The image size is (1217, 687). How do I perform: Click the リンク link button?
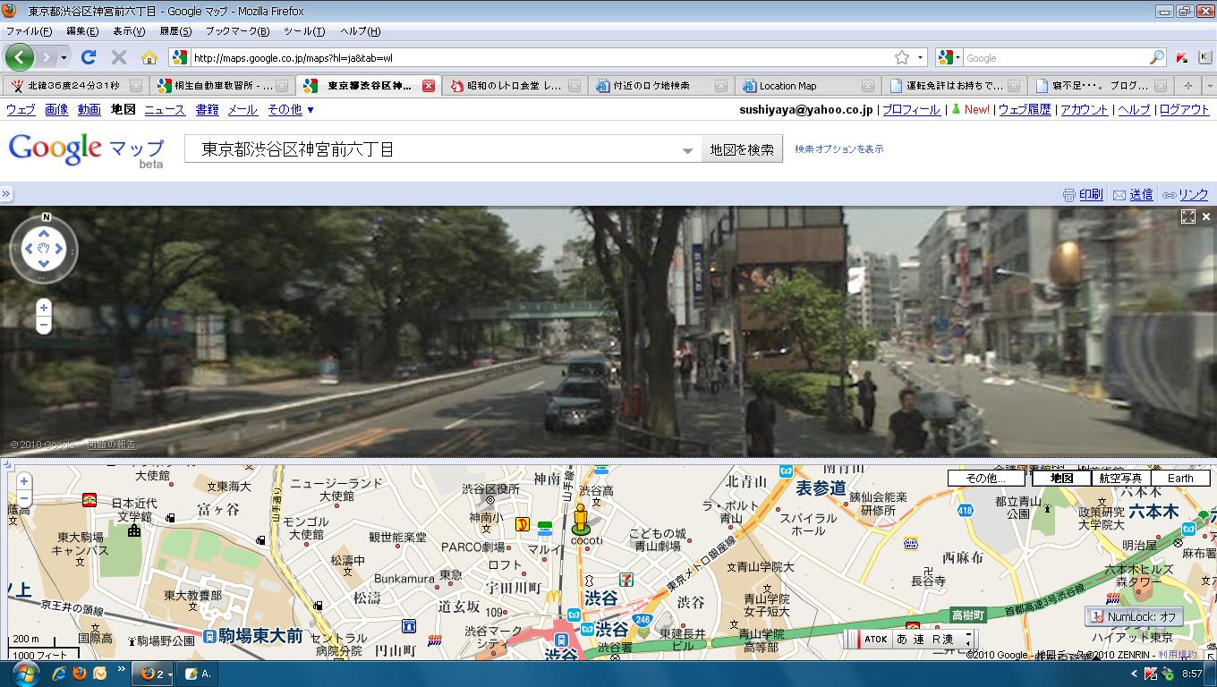pos(1193,194)
